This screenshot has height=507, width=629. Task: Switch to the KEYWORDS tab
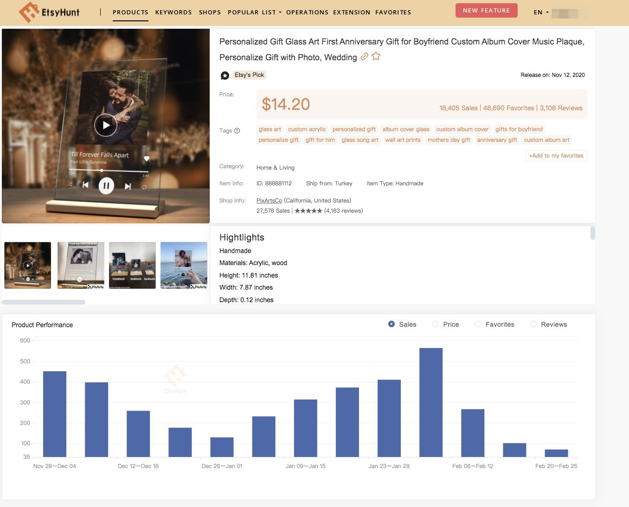173,12
